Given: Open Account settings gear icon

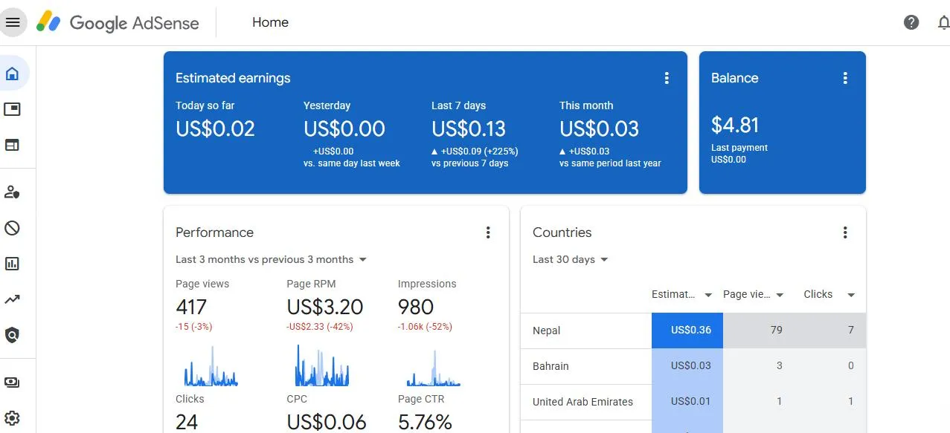Looking at the screenshot, I should (13, 418).
